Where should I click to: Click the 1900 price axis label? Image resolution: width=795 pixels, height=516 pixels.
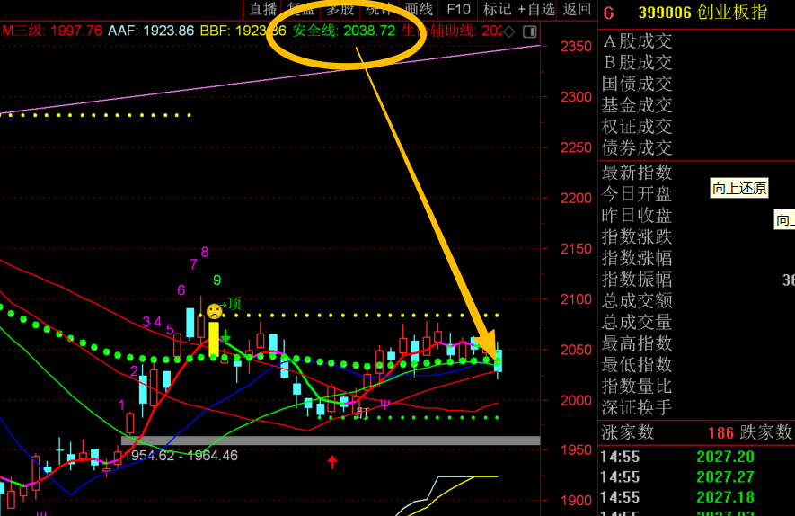coord(576,501)
